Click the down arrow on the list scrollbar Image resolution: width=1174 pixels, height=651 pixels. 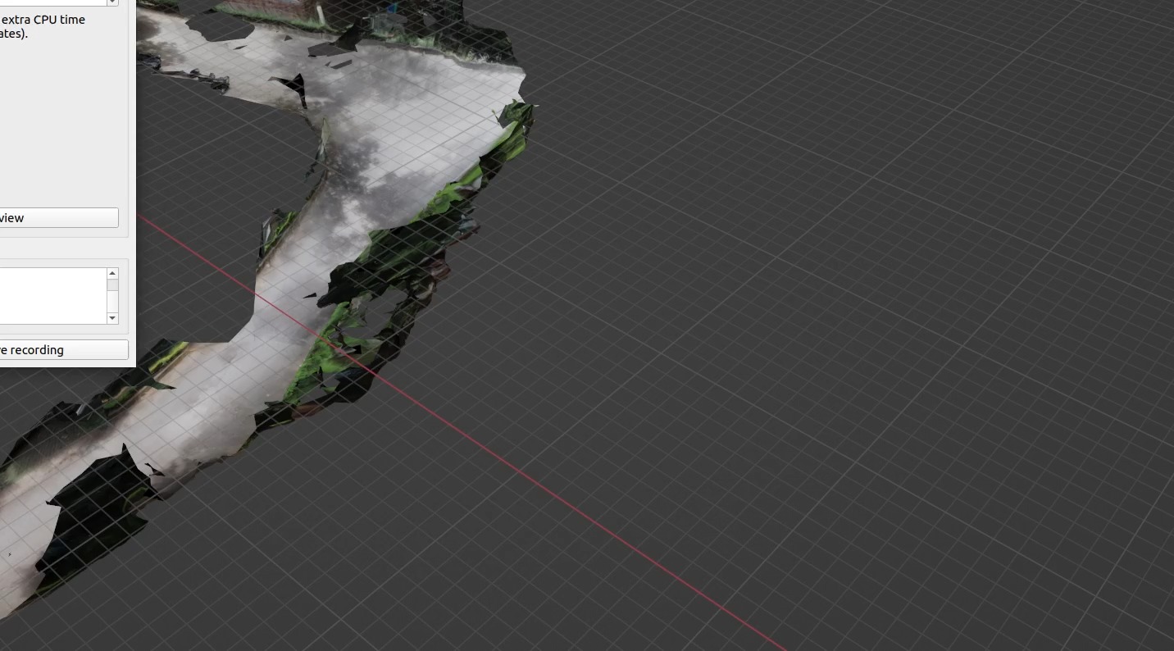point(112,318)
